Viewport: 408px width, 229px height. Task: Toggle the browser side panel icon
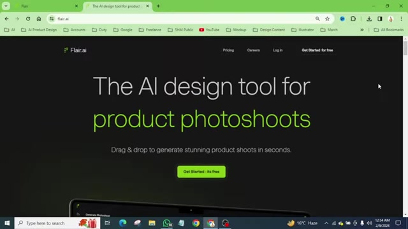380,18
